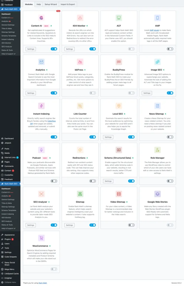The width and height of the screenshot is (184, 286).
Task: Click the Link Counter module icon
Action: [x=80, y=106]
